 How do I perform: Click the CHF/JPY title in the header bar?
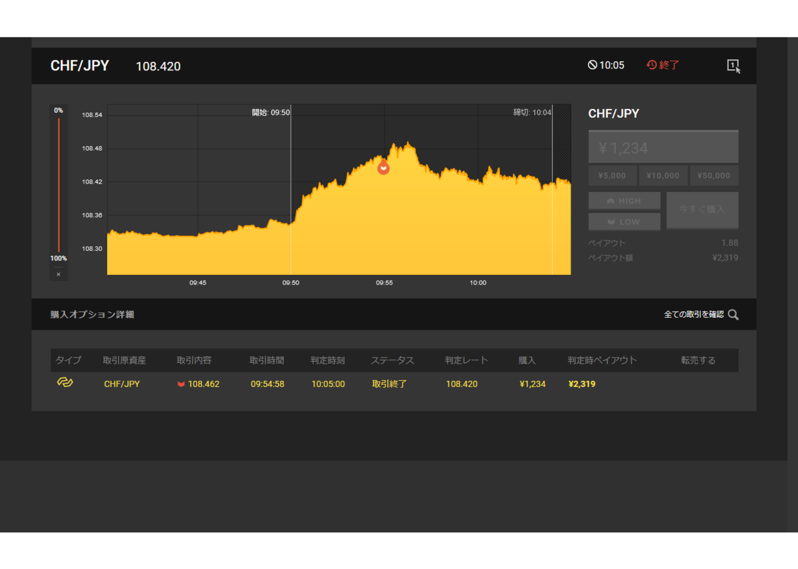(x=80, y=66)
